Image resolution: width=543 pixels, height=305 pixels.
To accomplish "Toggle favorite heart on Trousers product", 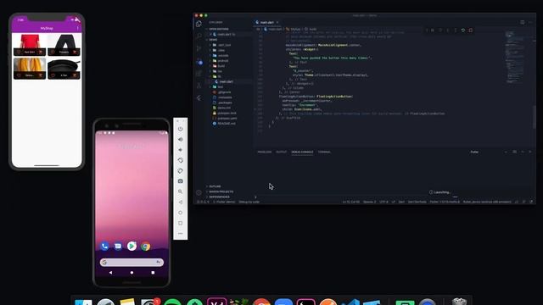I will 53,53.
